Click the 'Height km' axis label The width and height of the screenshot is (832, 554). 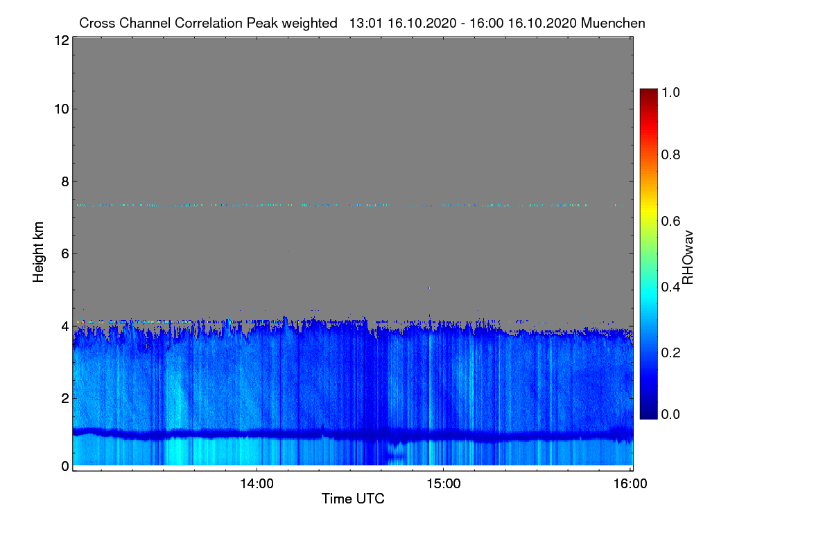coord(38,253)
